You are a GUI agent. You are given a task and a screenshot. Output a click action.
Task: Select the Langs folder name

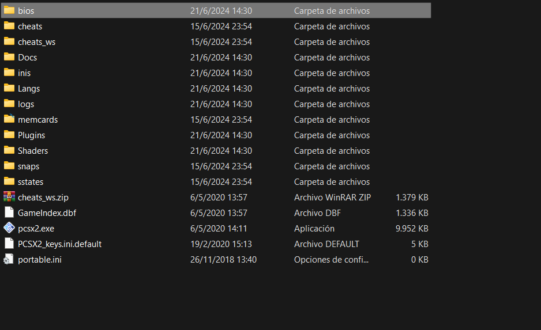coord(29,89)
